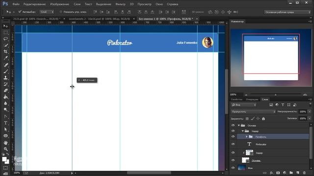314x176 pixels.
Task: Open the Основная рабочая среда workspace dropdown
Action: tap(288, 12)
